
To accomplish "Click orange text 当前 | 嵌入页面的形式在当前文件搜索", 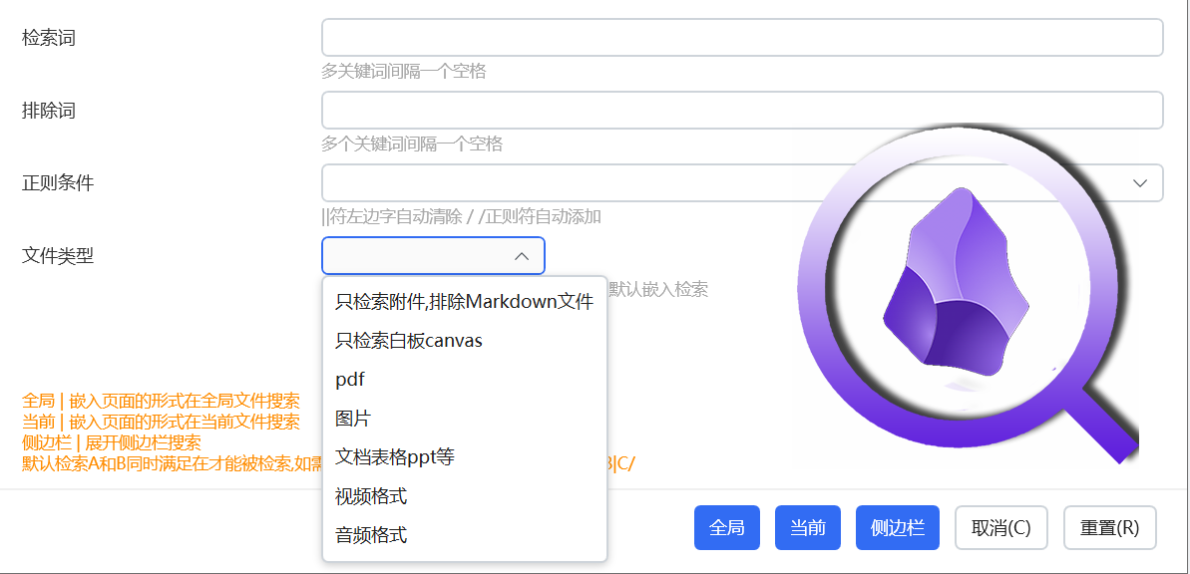I will pyautogui.click(x=161, y=421).
